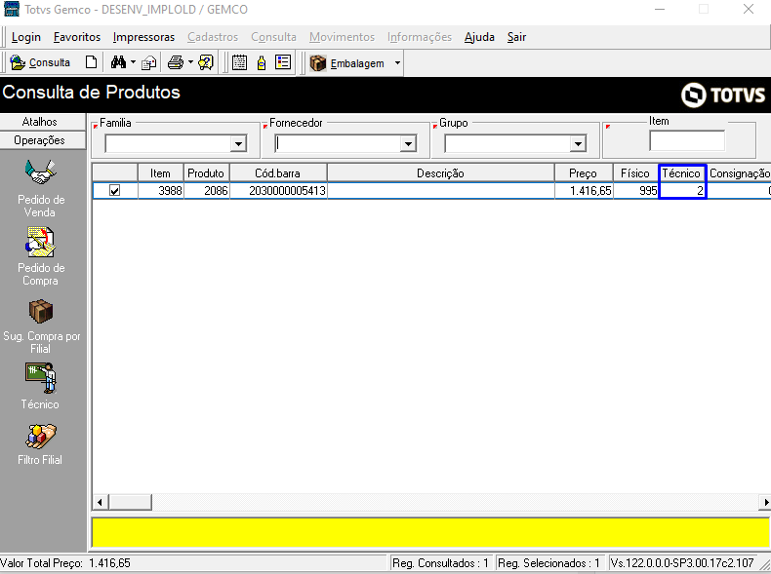
Task: Click the Valor Total Preço status text
Action: 65,563
